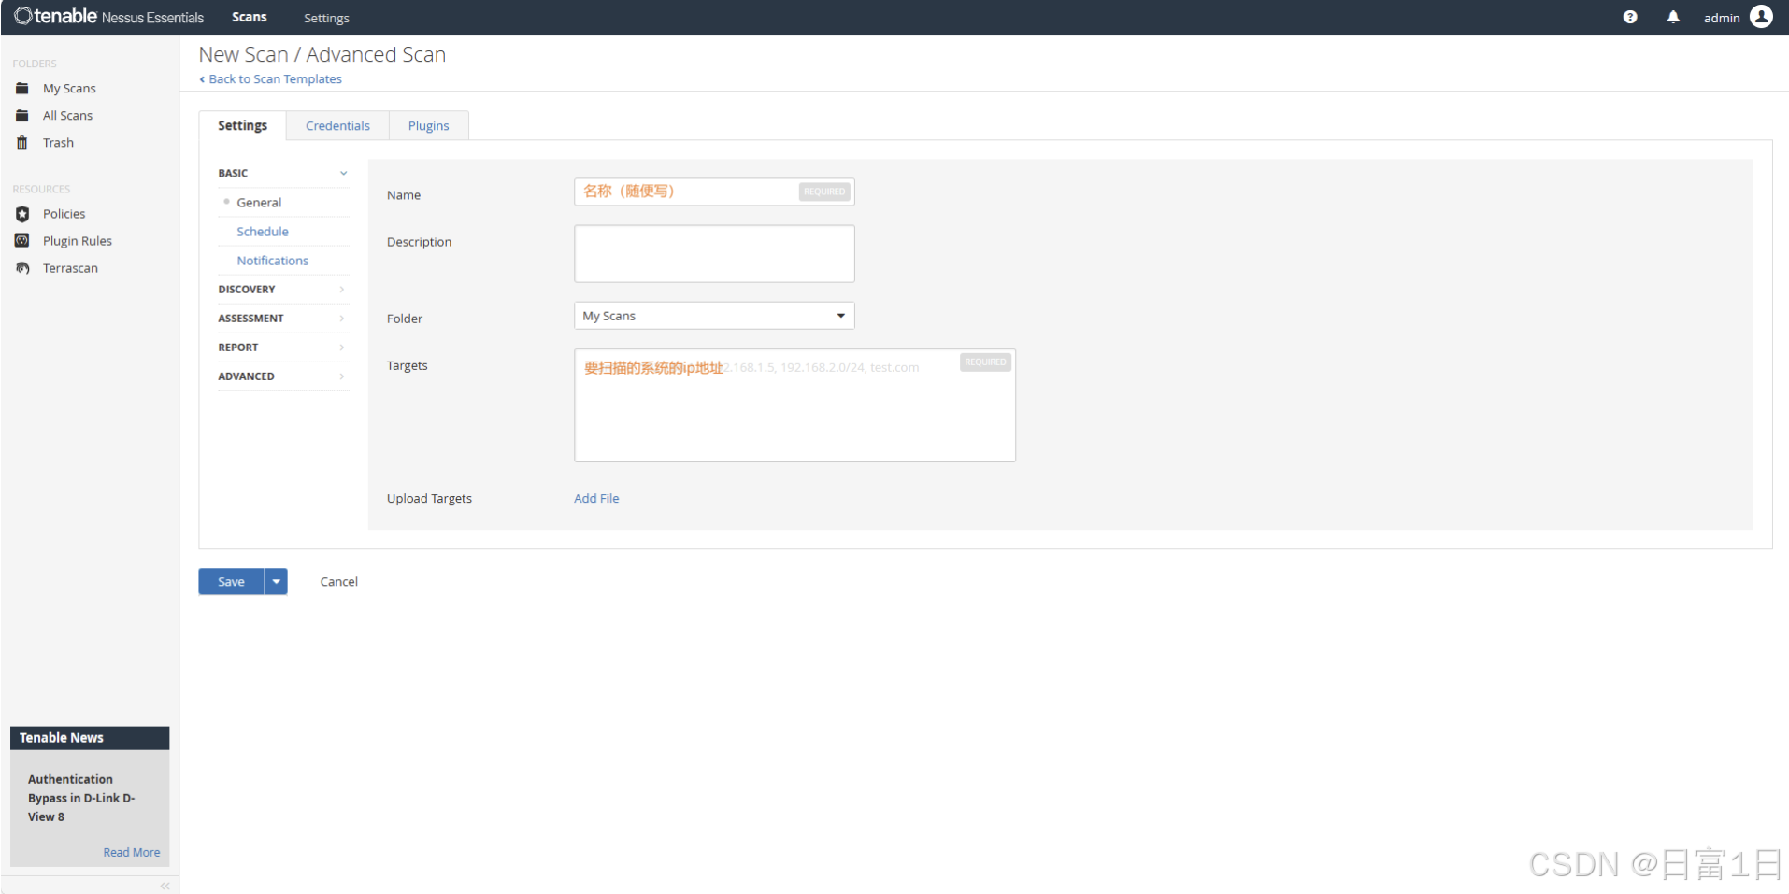Image resolution: width=1789 pixels, height=894 pixels.
Task: Click the My Scans folder icon
Action: [22, 88]
